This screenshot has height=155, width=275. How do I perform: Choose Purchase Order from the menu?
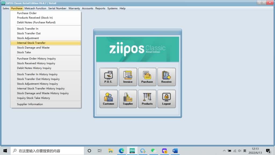point(27,13)
